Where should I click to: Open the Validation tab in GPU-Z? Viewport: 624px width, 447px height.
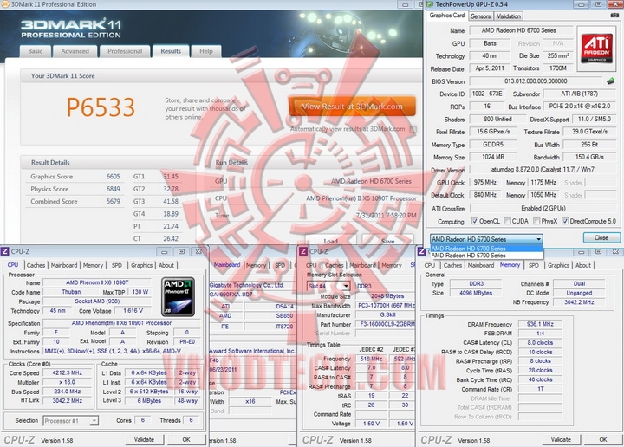pyautogui.click(x=508, y=16)
